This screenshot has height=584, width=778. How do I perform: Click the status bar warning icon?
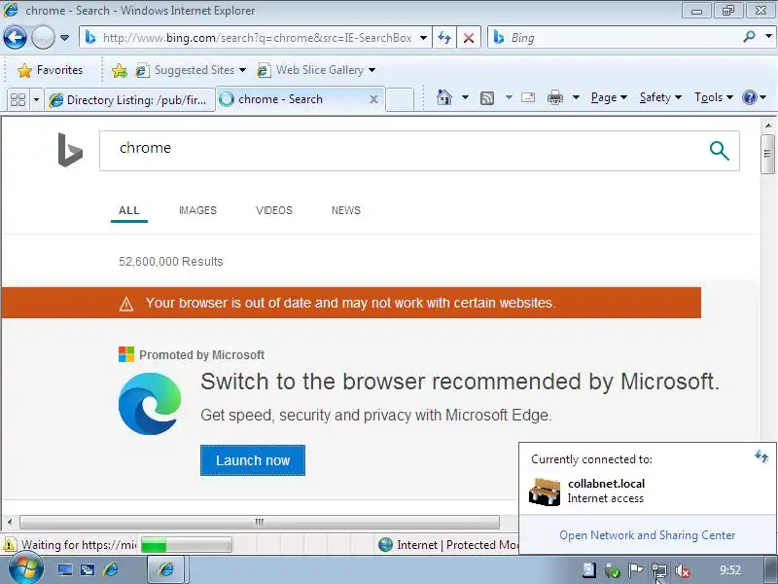(10, 545)
